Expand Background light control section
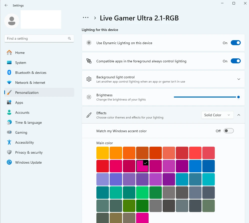 239,79
